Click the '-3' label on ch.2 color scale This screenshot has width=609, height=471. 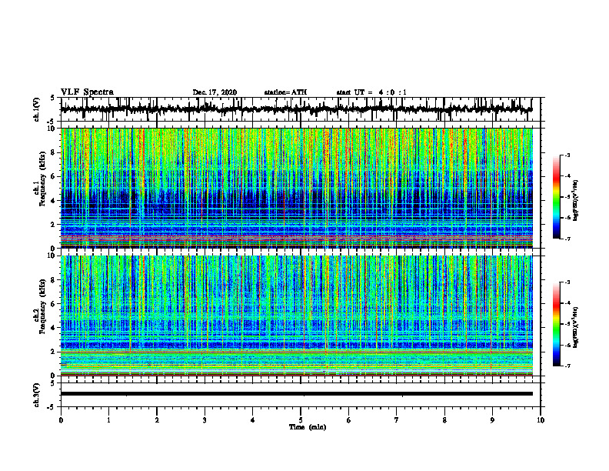567,282
